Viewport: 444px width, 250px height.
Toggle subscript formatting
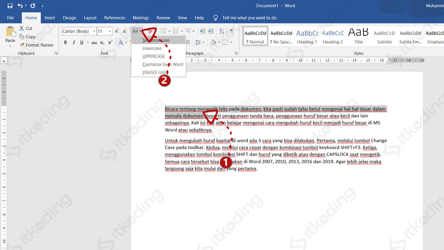102,43
